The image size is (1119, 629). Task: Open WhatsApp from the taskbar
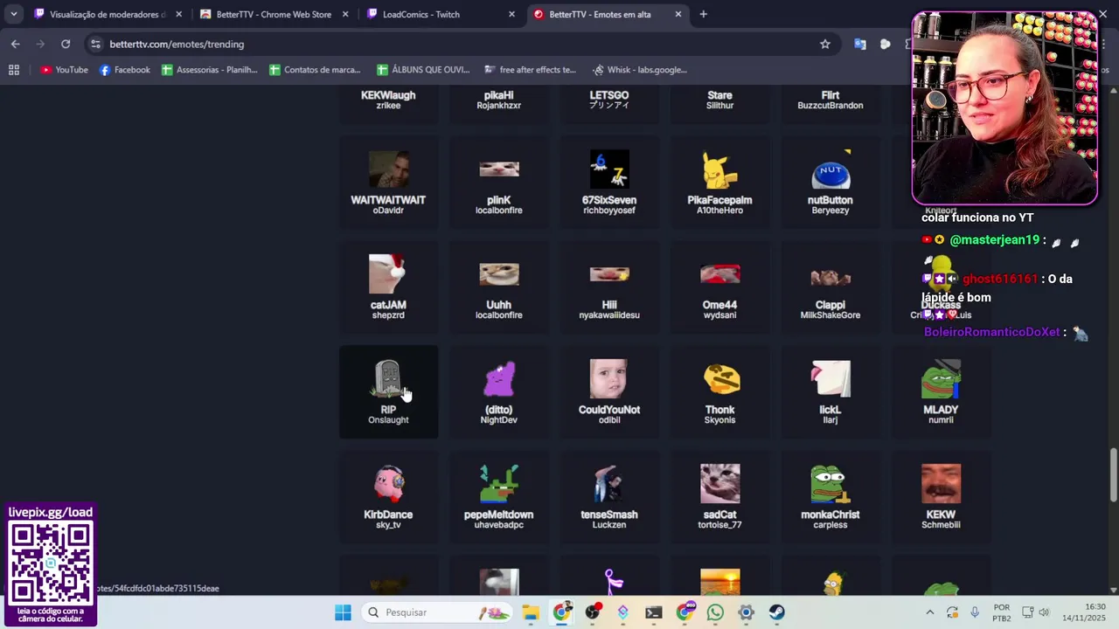click(x=715, y=612)
